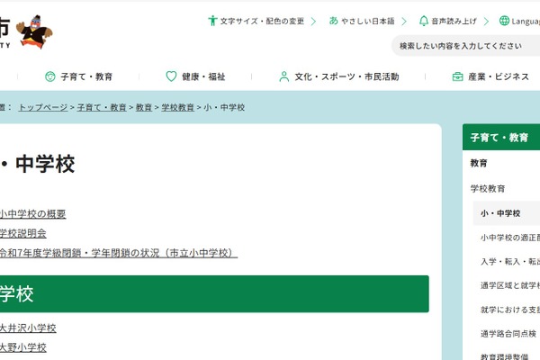Open 小中学校の適正 sidebar item
The width and height of the screenshot is (540, 360).
coord(510,238)
